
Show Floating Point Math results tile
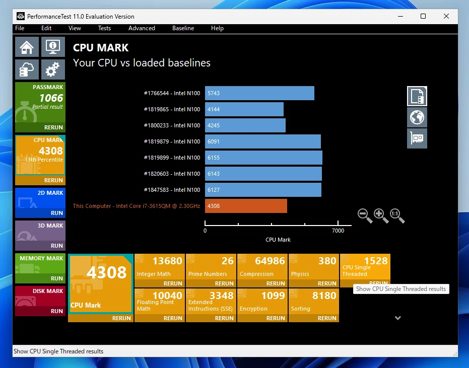click(159, 302)
